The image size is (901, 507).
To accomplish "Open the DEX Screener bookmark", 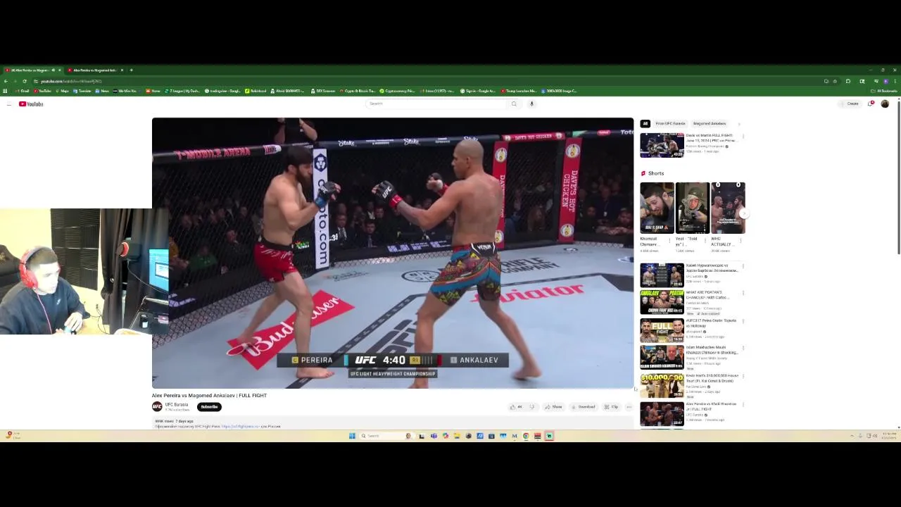I will point(323,91).
